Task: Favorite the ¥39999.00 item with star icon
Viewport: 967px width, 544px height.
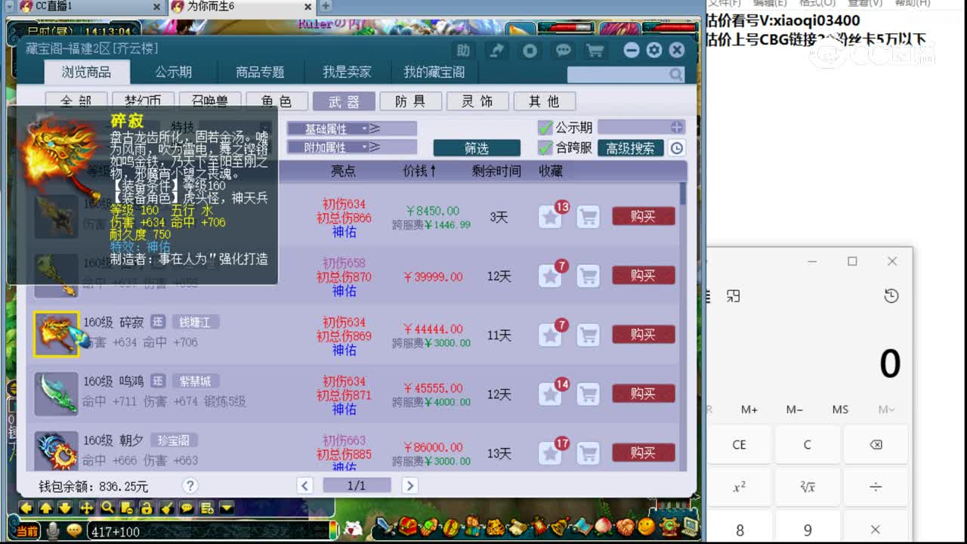Action: click(550, 277)
